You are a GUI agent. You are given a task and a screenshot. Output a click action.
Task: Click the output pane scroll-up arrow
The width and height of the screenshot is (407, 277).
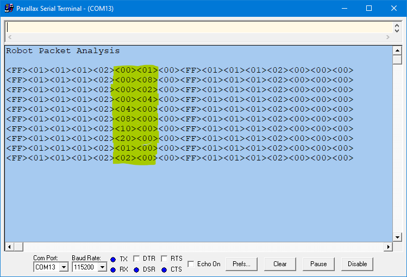pos(397,50)
